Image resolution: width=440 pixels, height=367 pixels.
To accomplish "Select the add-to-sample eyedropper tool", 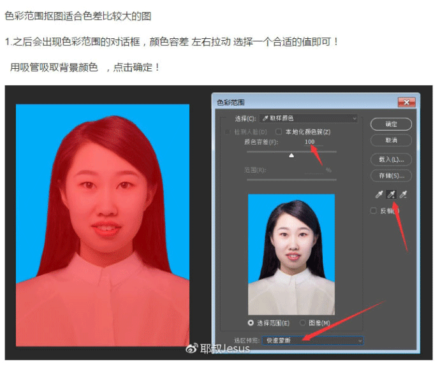I will tap(391, 194).
